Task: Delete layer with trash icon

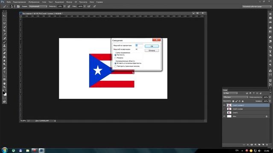Action: [x=267, y=144]
